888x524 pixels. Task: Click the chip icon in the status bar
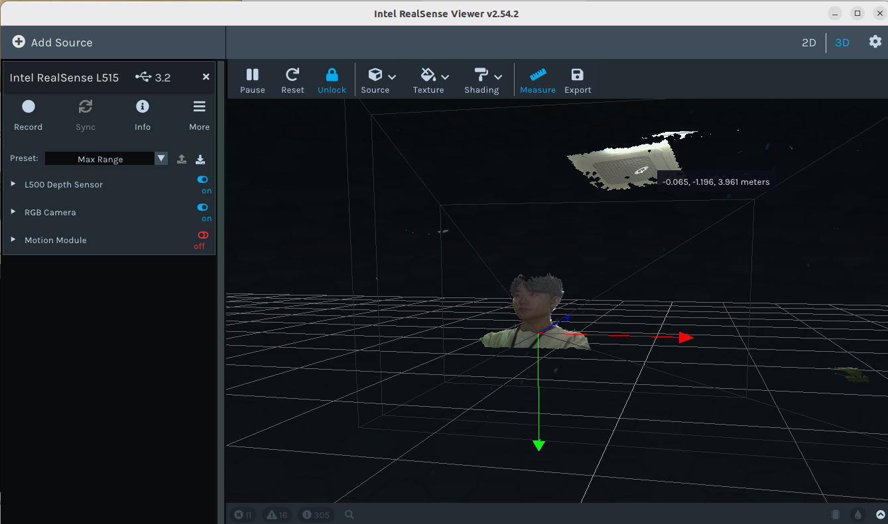836,515
